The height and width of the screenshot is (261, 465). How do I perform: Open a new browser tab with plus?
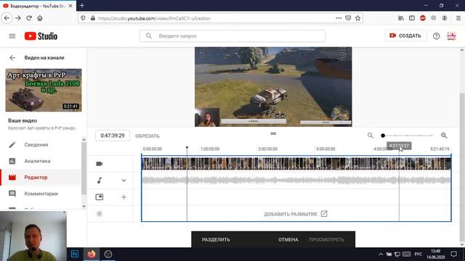coord(82,6)
